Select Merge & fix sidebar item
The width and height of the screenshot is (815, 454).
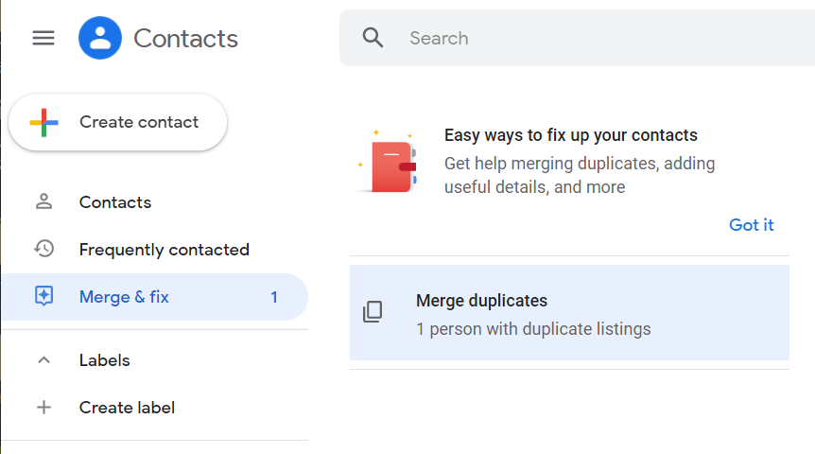click(x=154, y=297)
